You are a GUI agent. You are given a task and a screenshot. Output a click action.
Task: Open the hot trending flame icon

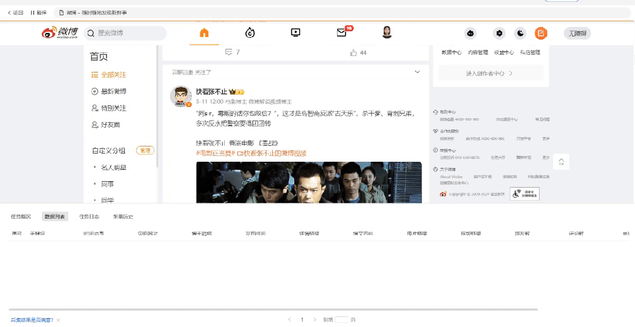click(x=250, y=33)
